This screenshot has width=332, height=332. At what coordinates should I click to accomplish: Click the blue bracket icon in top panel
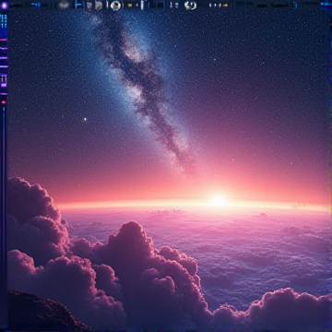(x=78, y=5)
